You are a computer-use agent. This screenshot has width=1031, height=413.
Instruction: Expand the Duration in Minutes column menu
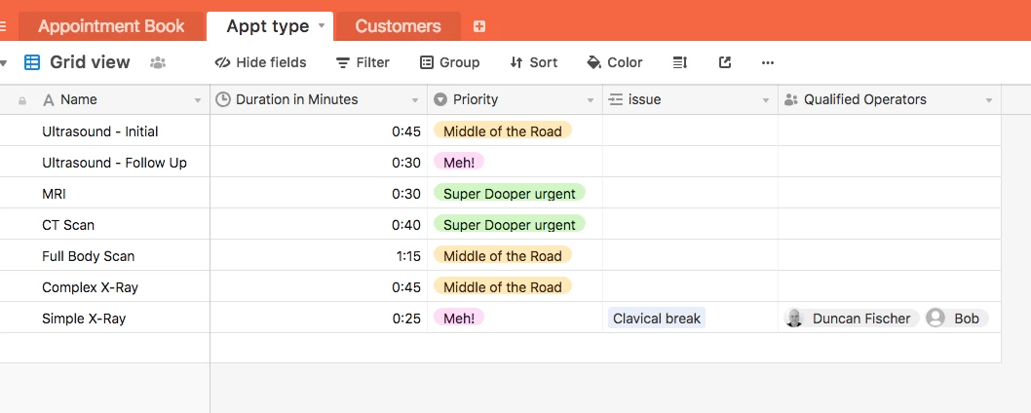(x=415, y=100)
